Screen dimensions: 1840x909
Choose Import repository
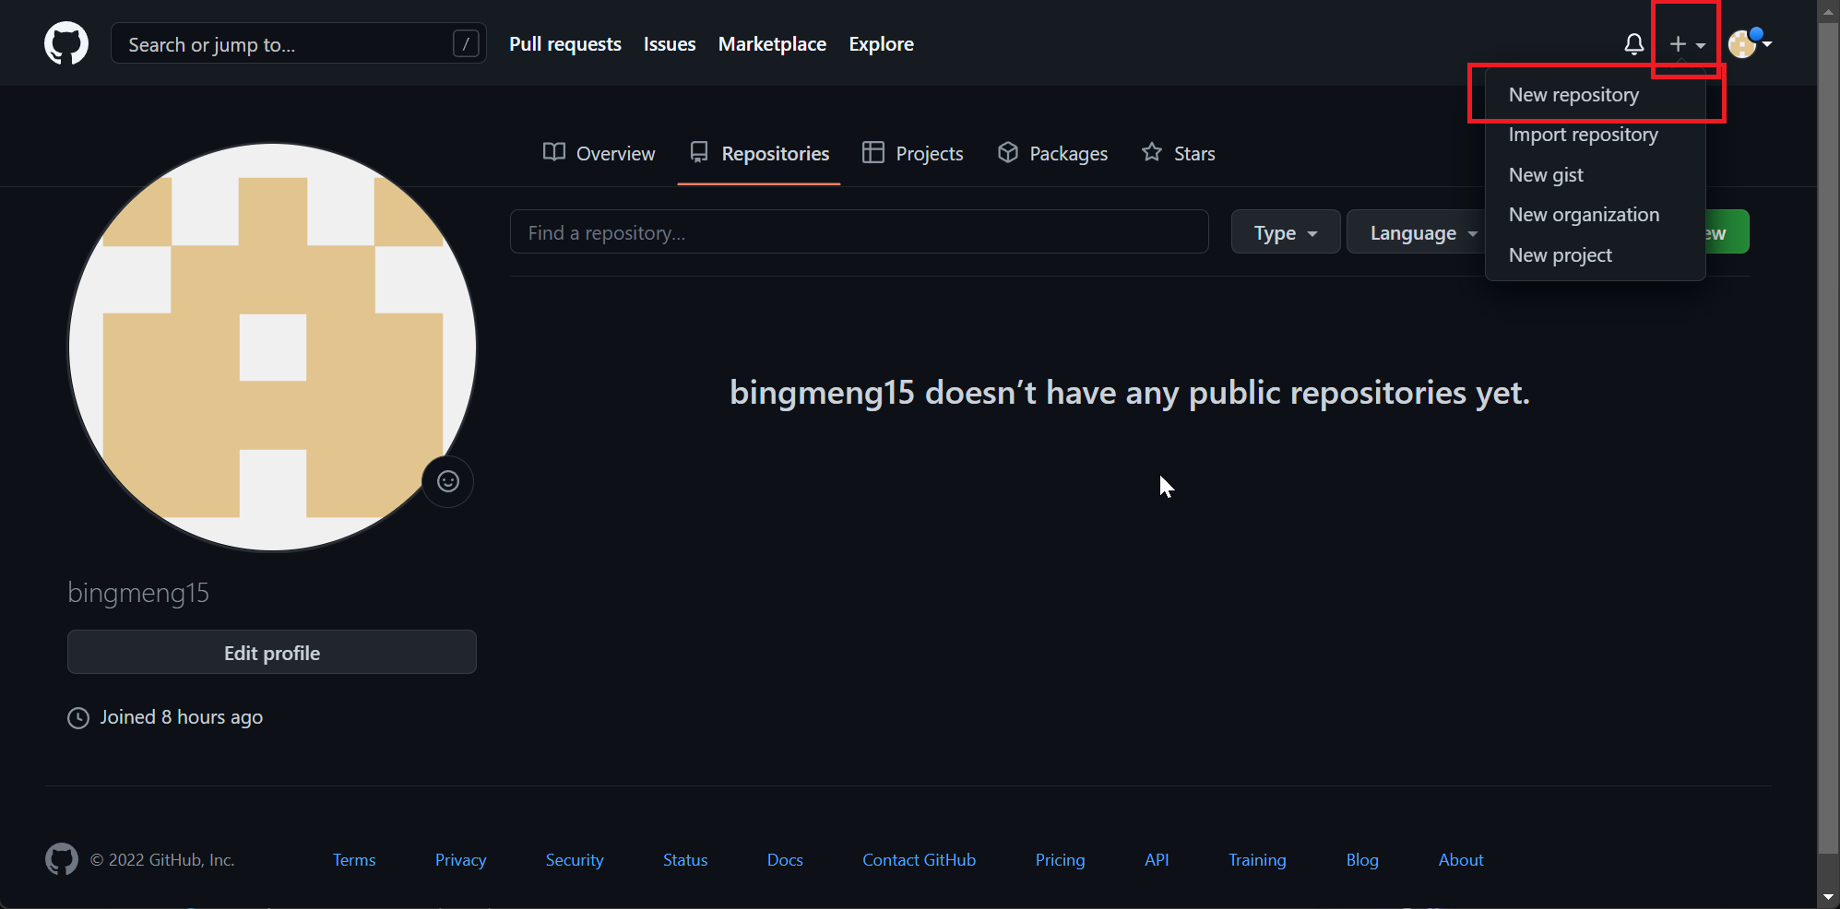[x=1596, y=135]
